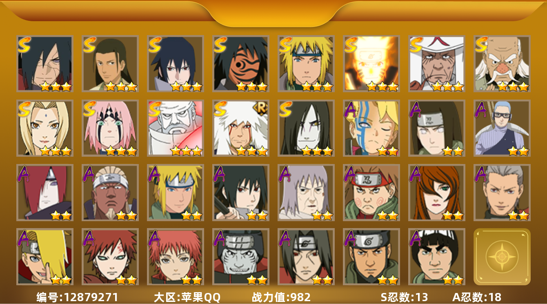547x304 pixels.
Task: Click the dark-skinned ninja with white headband
Action: tap(110, 193)
